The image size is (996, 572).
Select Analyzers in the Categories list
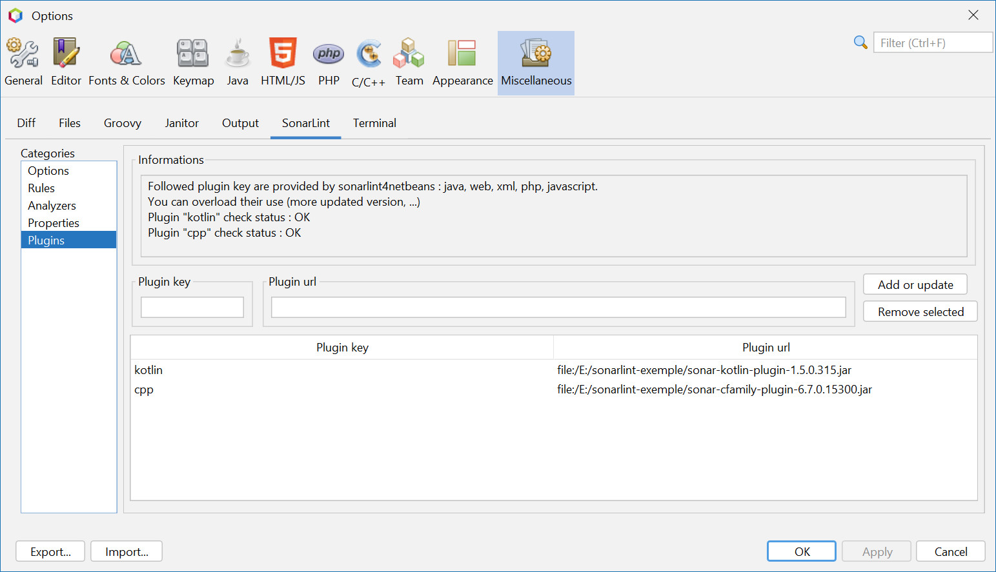[x=52, y=205]
